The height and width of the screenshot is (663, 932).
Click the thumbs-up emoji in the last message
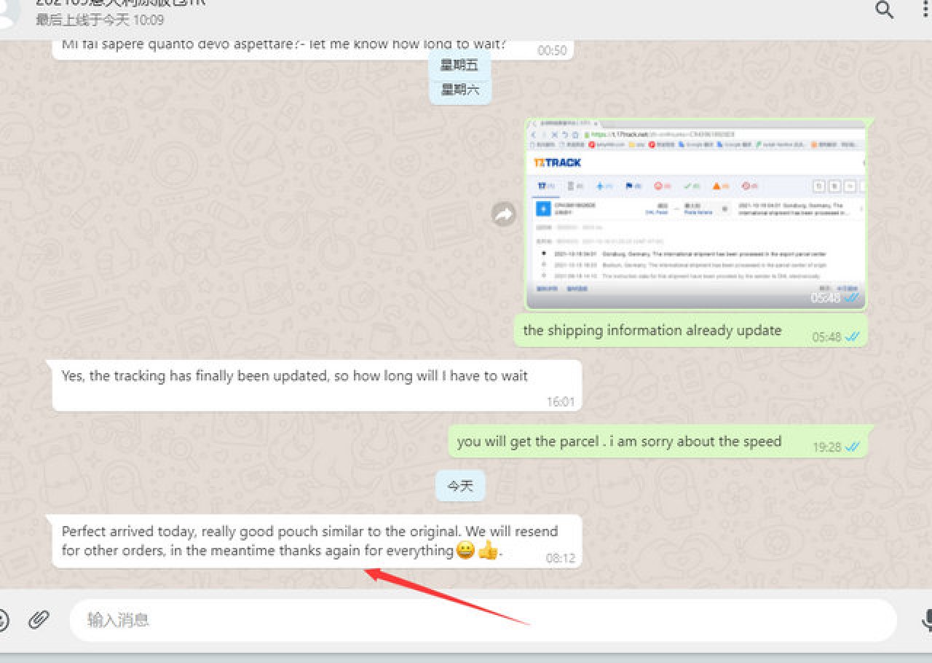(x=488, y=551)
